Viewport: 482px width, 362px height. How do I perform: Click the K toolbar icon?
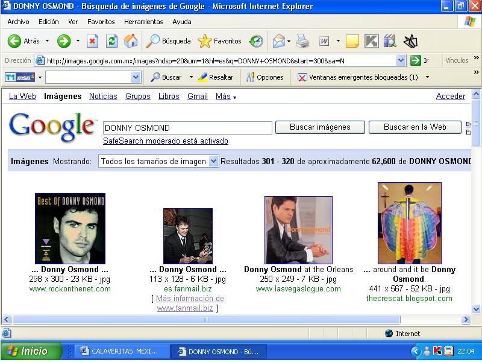point(371,41)
